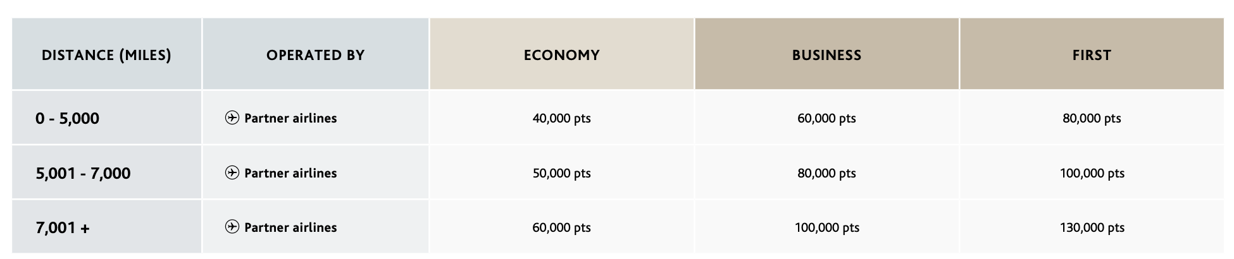Screen dimensions: 1234x259
Task: Click the 80,000 pts First value
Action: (1092, 119)
